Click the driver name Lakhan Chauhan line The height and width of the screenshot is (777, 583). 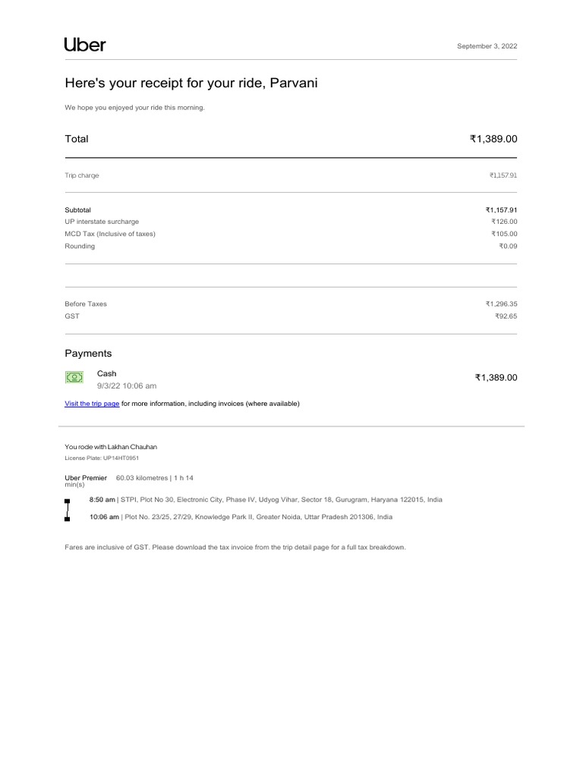coord(111,447)
